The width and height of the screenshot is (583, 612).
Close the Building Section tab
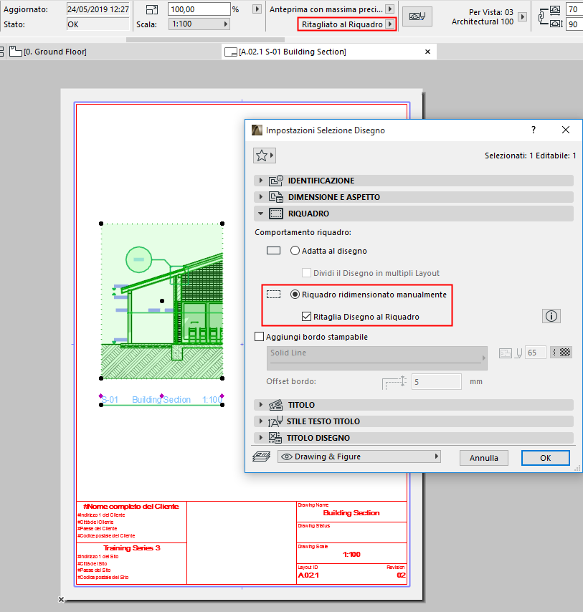pyautogui.click(x=427, y=52)
